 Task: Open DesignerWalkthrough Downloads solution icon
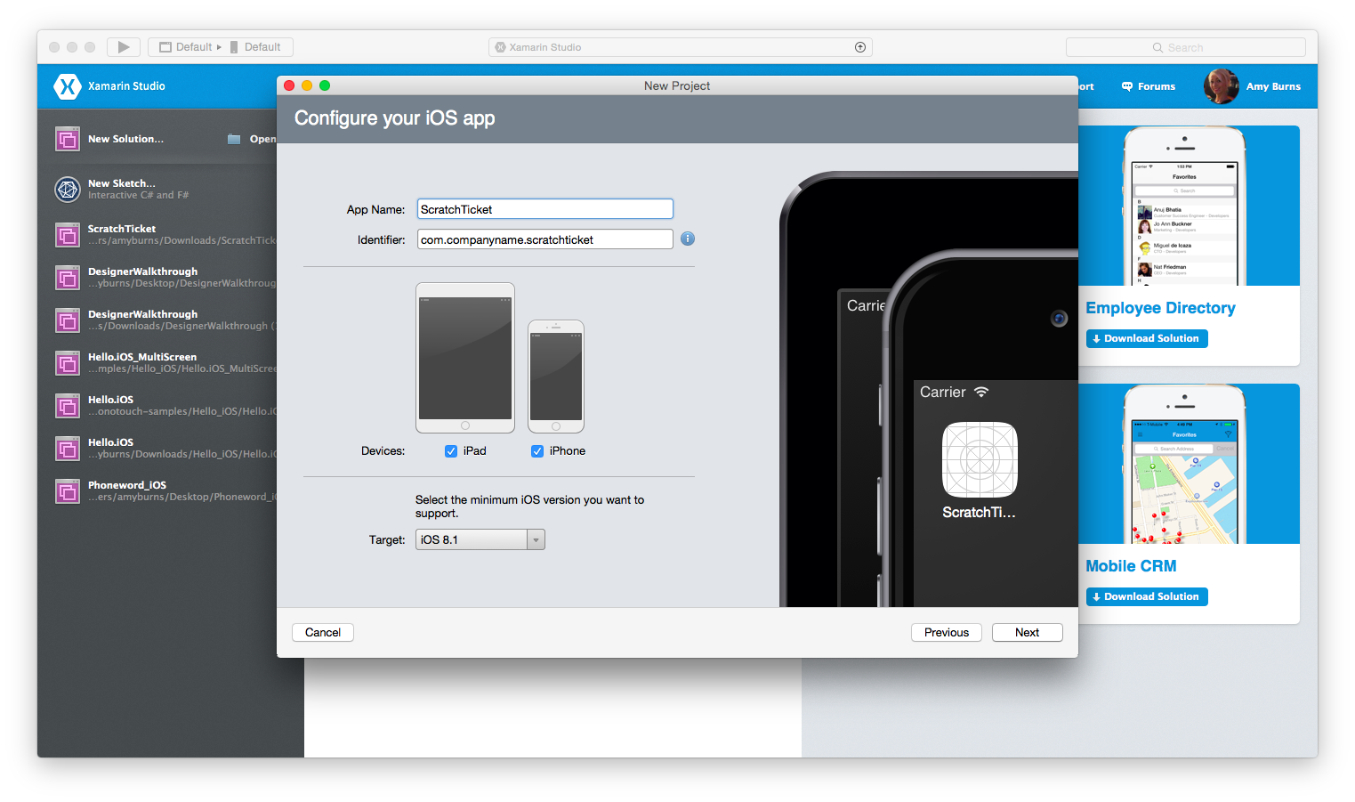tap(68, 320)
